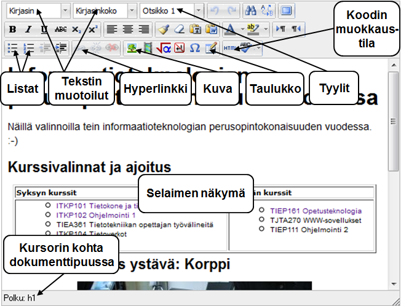Apply text color with the A button
Image resolution: width=401 pixels, height=306 pixels.
pyautogui.click(x=231, y=29)
